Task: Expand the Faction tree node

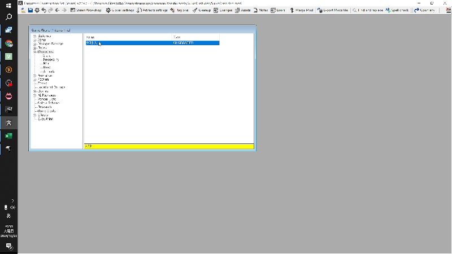Action: click(x=35, y=80)
